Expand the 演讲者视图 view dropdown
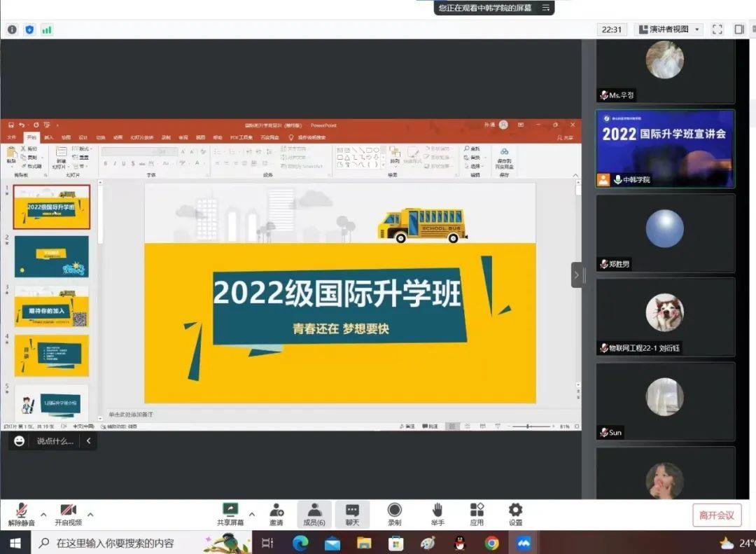 pos(668,29)
